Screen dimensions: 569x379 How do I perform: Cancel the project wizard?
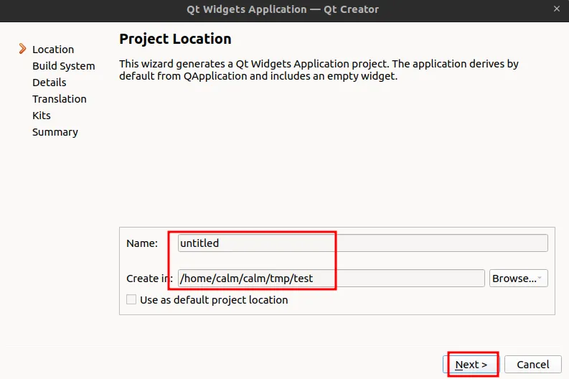pyautogui.click(x=532, y=364)
